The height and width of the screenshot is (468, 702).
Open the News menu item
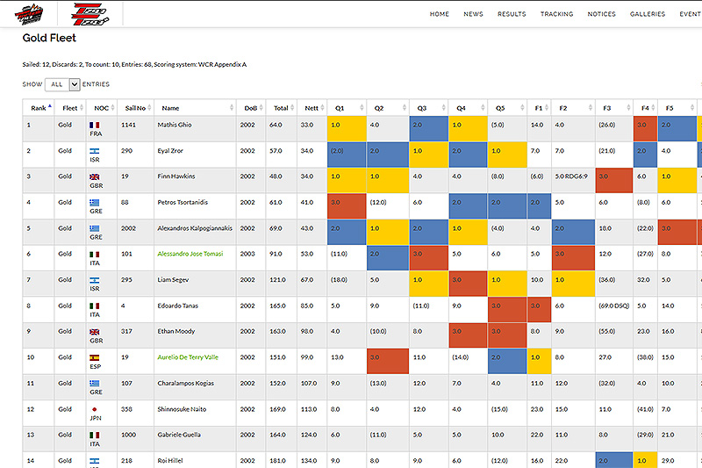(473, 14)
